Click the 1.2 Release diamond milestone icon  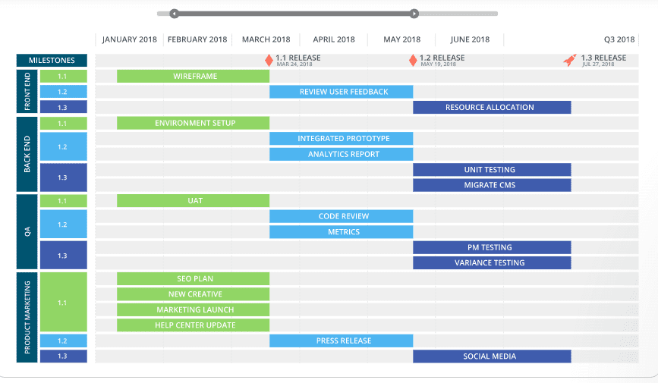tap(413, 61)
